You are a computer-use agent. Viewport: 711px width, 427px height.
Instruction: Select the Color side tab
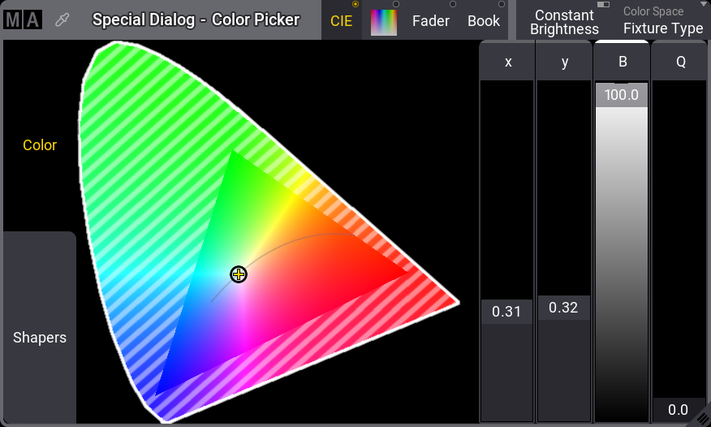[x=40, y=145]
